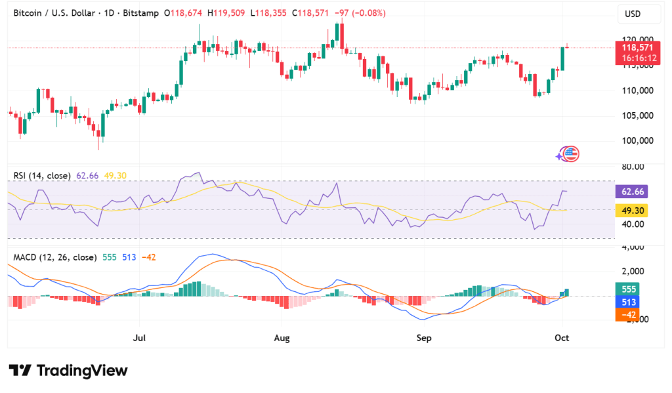
Task: Click the green 555 MACD histogram tag
Action: click(627, 289)
